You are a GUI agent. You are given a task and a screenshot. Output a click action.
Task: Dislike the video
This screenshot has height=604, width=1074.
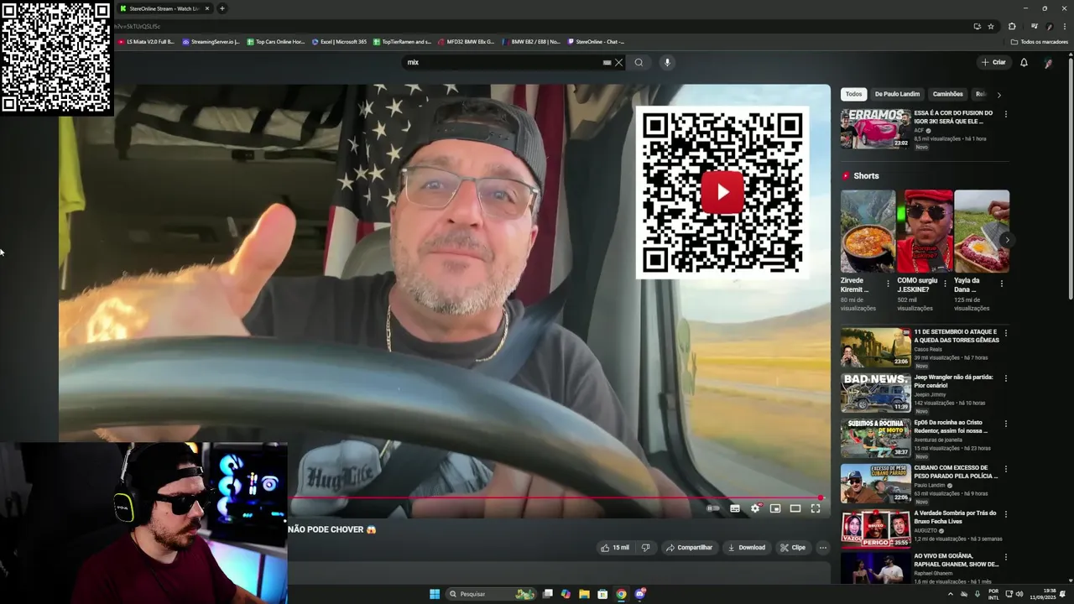(645, 548)
